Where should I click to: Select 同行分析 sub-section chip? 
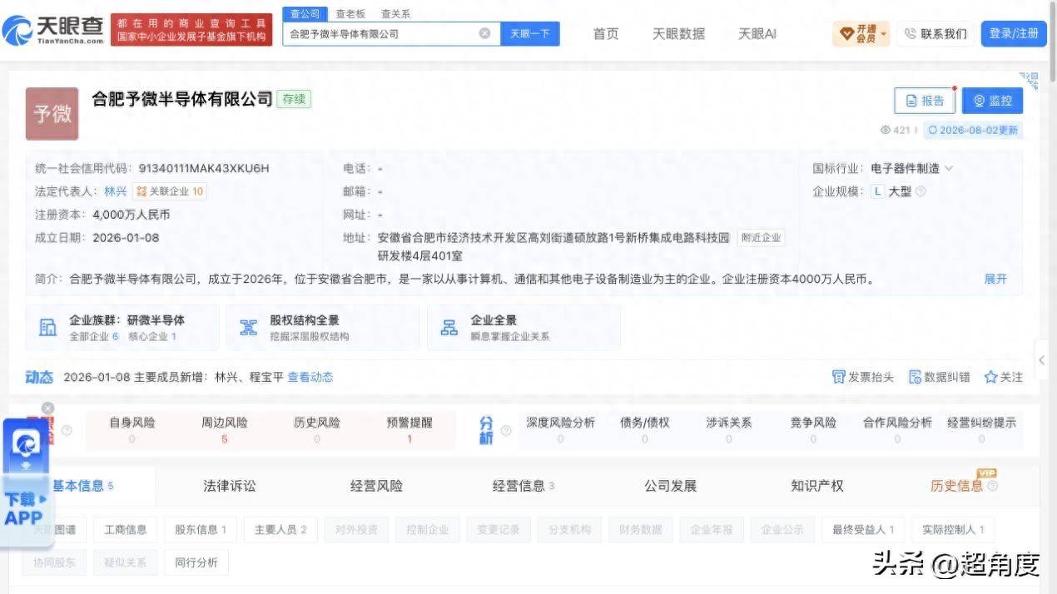pos(196,562)
